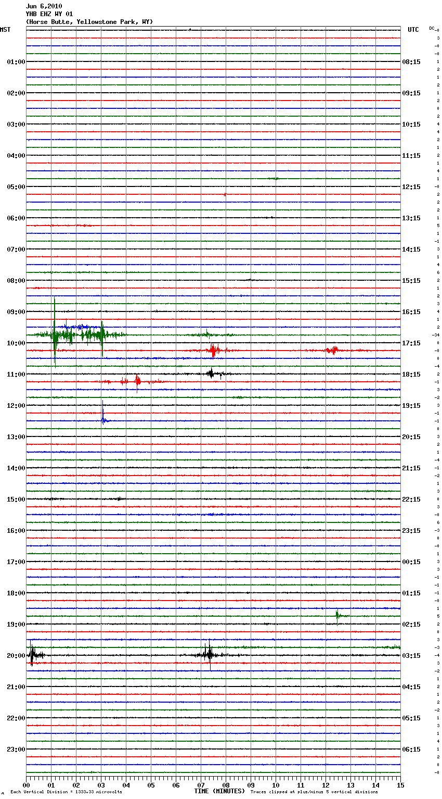Click the '19:15' UTC time label

click(x=411, y=406)
